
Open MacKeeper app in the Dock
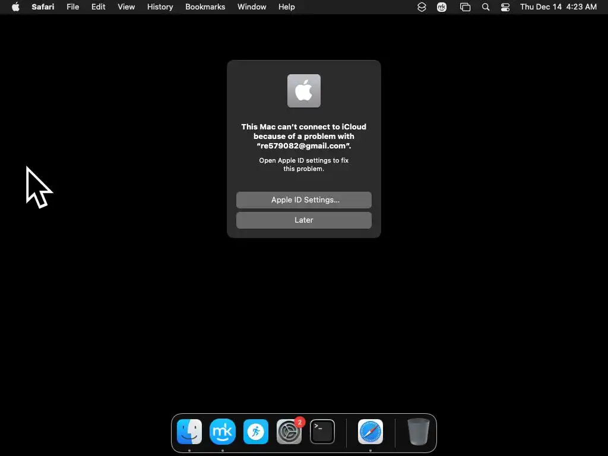pos(223,432)
